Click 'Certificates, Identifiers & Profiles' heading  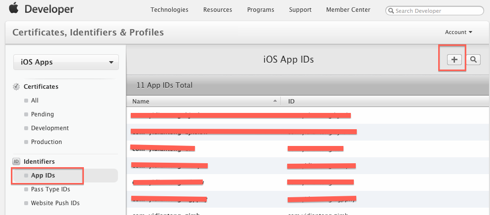88,32
